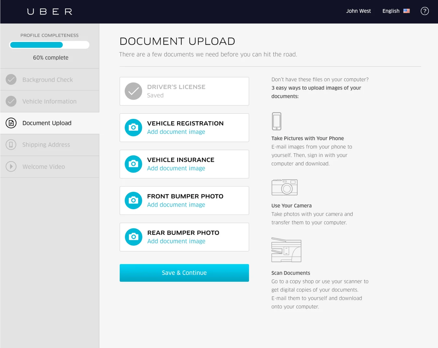Go to the Welcome Video step
This screenshot has width=438, height=348.
pos(50,167)
